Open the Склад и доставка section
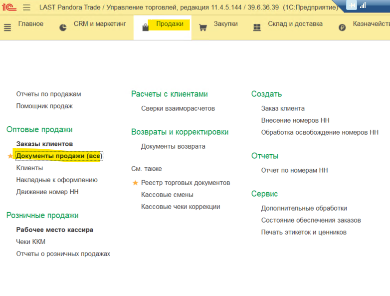This screenshot has width=390, height=296. pyautogui.click(x=295, y=24)
